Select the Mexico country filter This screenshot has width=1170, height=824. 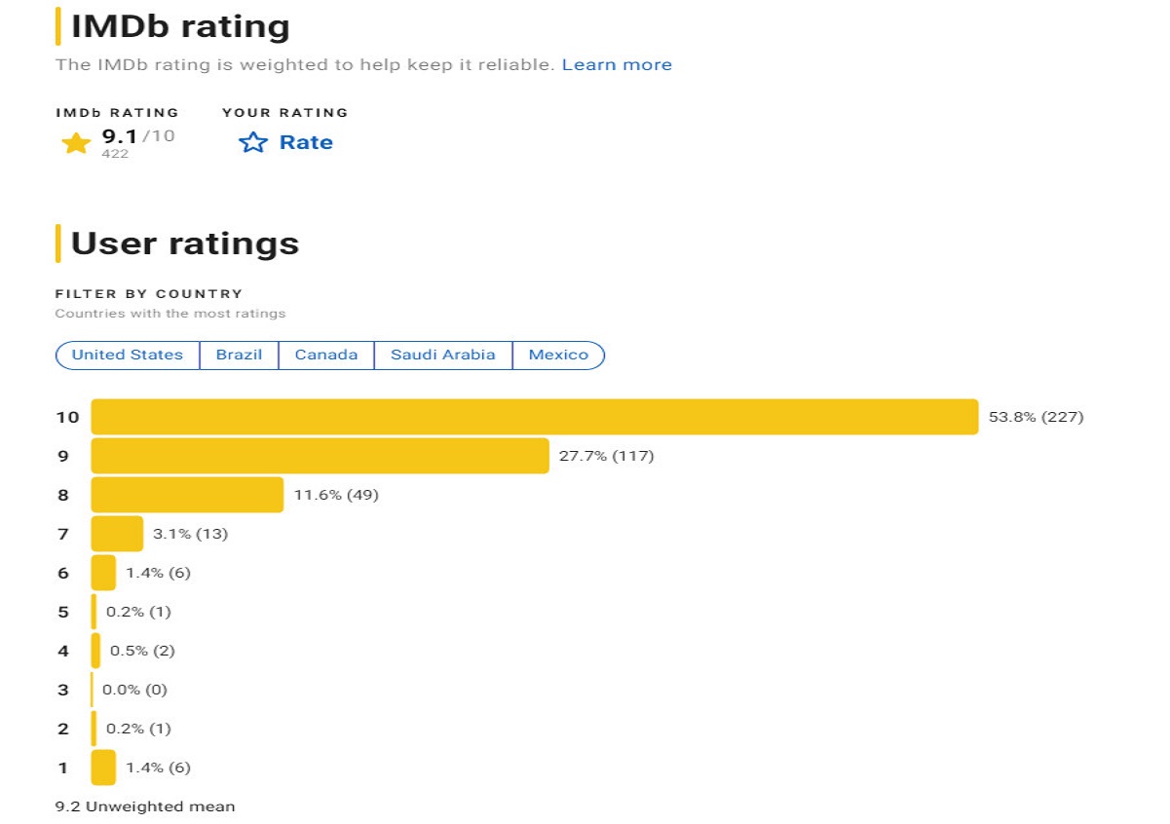pyautogui.click(x=558, y=355)
